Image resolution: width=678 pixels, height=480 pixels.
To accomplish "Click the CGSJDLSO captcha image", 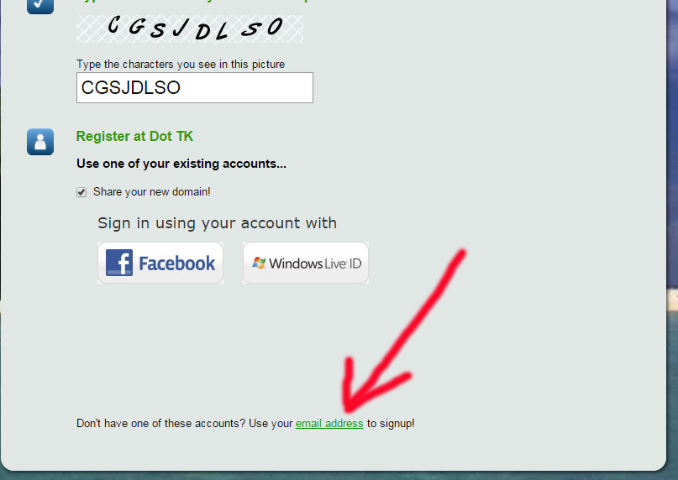I will 190,29.
